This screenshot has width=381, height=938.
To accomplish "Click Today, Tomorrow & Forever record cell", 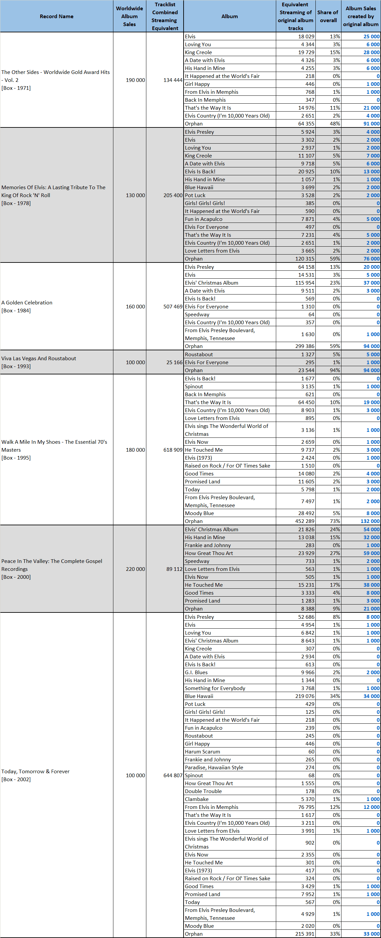I will (56, 775).
